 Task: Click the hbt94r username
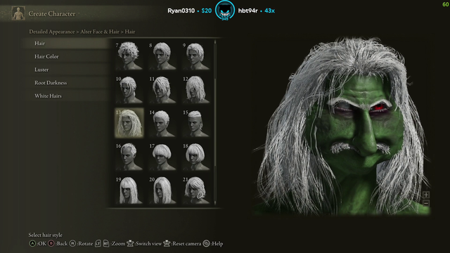pyautogui.click(x=248, y=11)
